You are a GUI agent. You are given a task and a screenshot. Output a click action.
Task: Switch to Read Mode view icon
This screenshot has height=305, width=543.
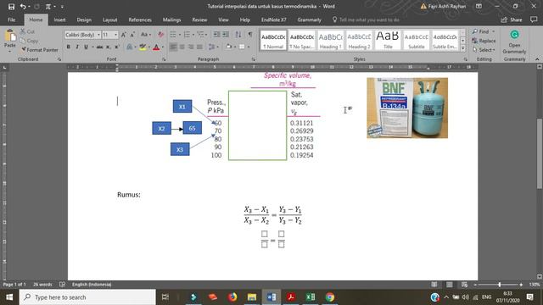[434, 285]
